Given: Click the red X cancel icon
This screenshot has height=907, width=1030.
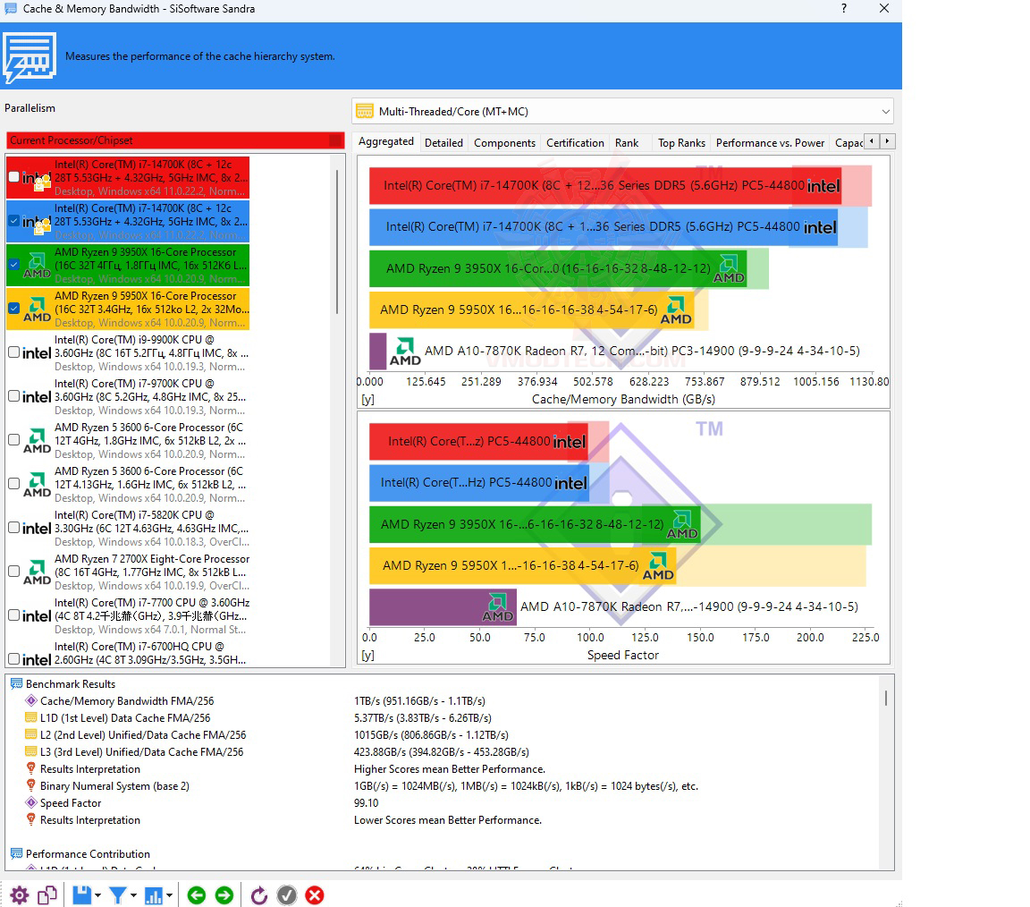Looking at the screenshot, I should [x=315, y=895].
